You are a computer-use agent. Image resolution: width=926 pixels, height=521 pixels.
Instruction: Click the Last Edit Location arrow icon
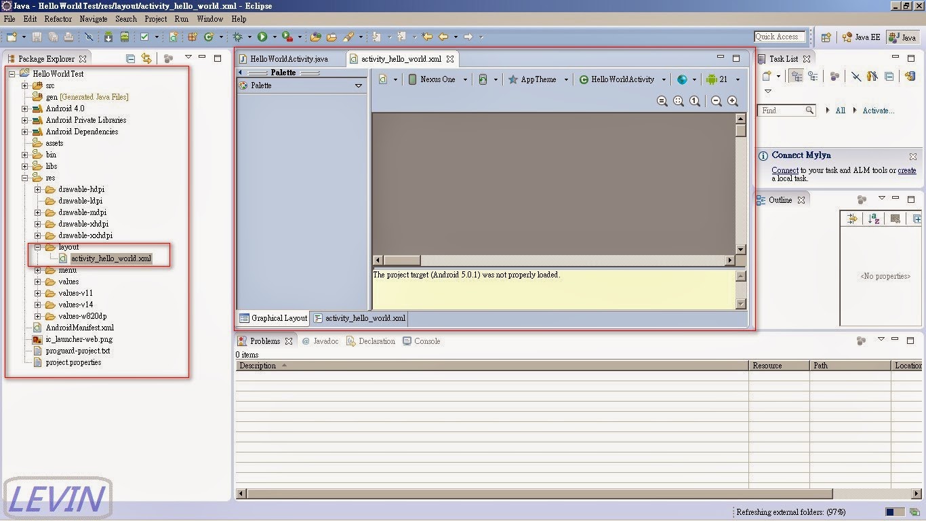click(x=427, y=37)
